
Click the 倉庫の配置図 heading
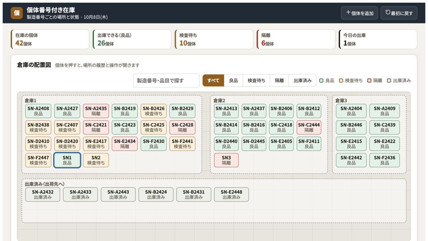pos(34,65)
